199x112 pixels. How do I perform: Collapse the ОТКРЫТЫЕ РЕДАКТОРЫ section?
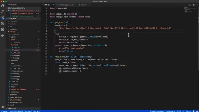pos(16,8)
